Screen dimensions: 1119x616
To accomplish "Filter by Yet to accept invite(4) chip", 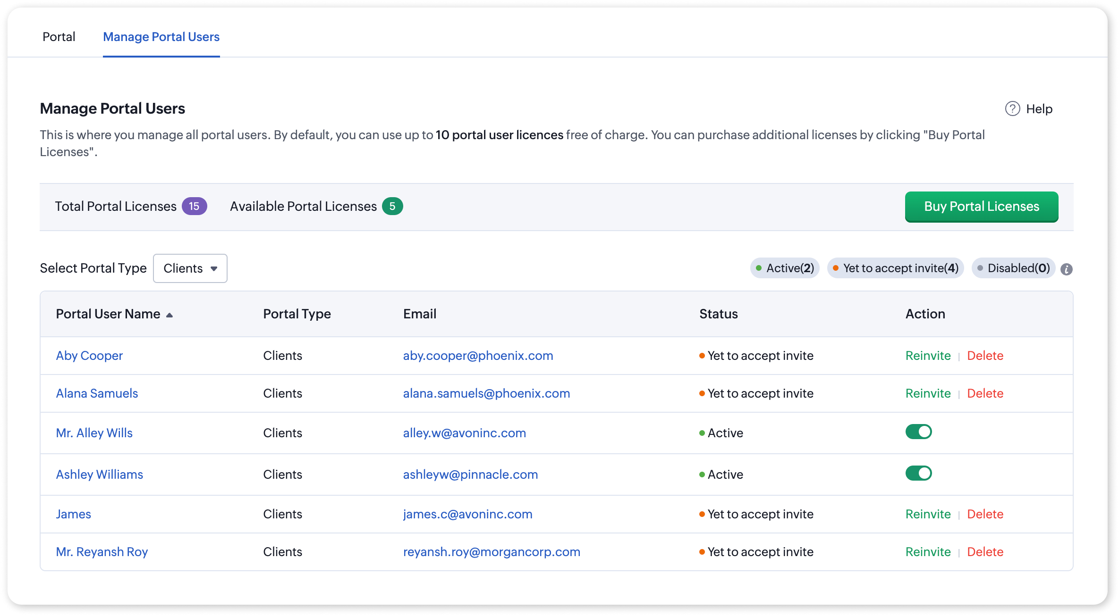I will pos(895,268).
